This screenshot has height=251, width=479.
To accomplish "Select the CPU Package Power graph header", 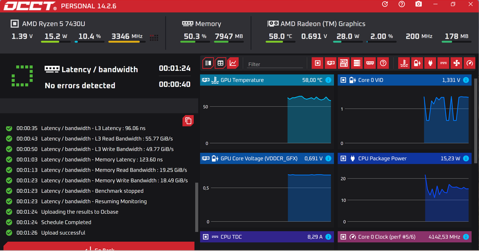I will point(405,158).
